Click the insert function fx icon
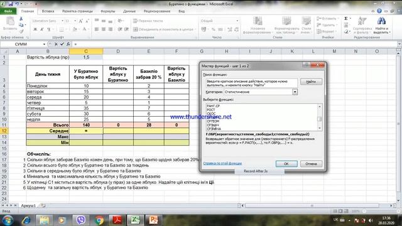Image resolution: width=402 pixels, height=226 pixels. tap(68, 44)
